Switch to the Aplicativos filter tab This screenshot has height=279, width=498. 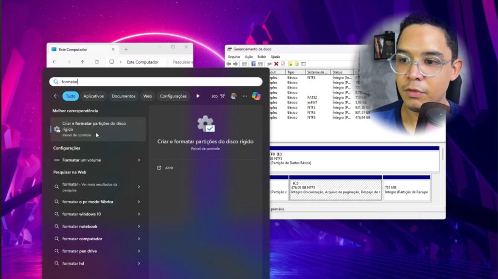93,96
